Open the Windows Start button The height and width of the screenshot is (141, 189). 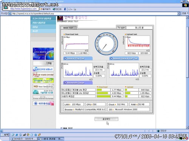coord(5,135)
